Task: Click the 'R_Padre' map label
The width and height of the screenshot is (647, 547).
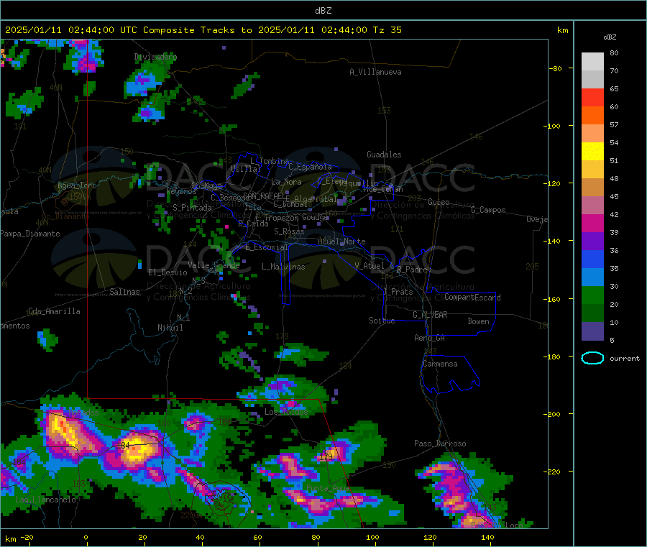Action: tap(412, 270)
